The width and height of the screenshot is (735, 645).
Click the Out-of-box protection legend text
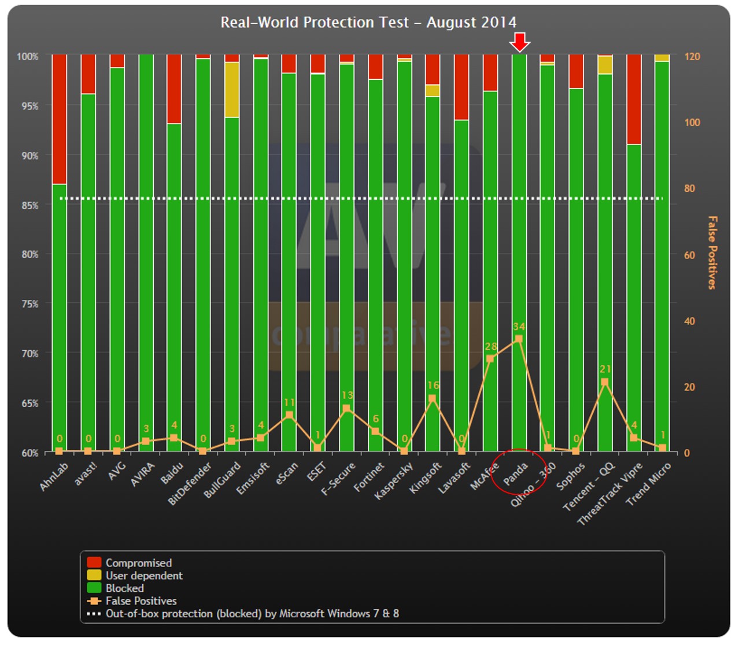(x=252, y=614)
